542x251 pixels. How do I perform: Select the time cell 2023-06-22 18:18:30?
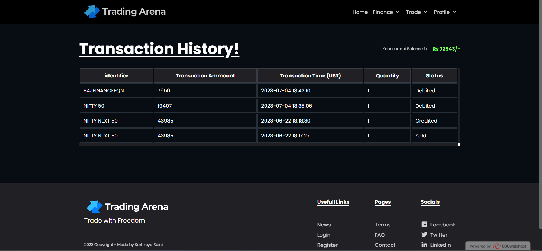pos(310,121)
